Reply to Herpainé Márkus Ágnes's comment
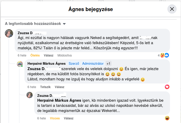 point(59,87)
